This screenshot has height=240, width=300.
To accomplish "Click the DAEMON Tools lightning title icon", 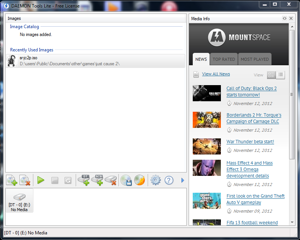I will tap(6, 6).
